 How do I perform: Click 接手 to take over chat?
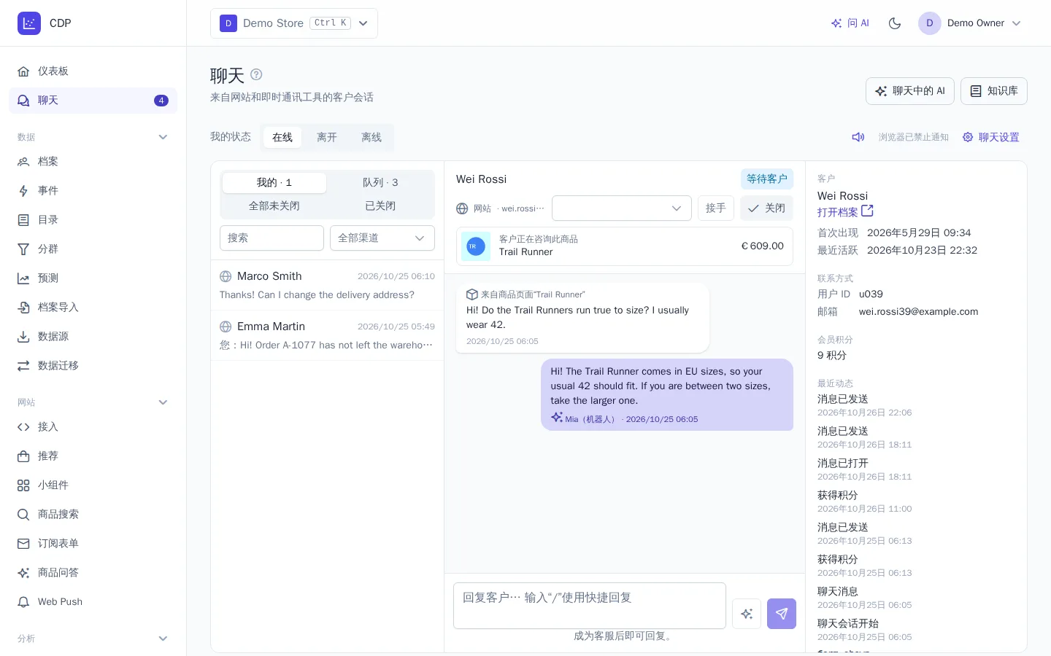[716, 208]
